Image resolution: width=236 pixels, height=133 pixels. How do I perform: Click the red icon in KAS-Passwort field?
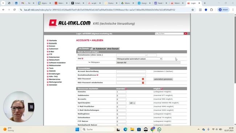143,79
